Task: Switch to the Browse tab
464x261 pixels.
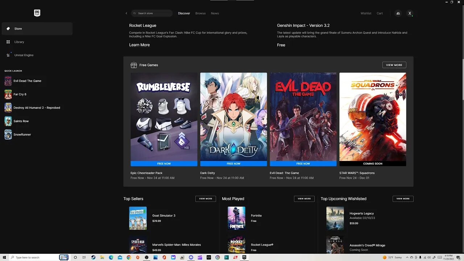Action: (x=200, y=13)
